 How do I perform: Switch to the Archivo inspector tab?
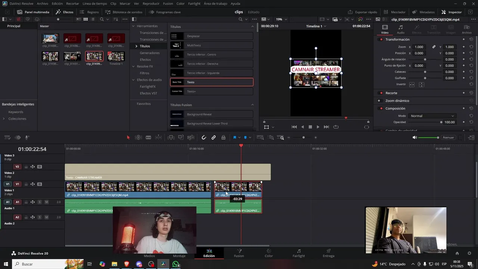466,29
